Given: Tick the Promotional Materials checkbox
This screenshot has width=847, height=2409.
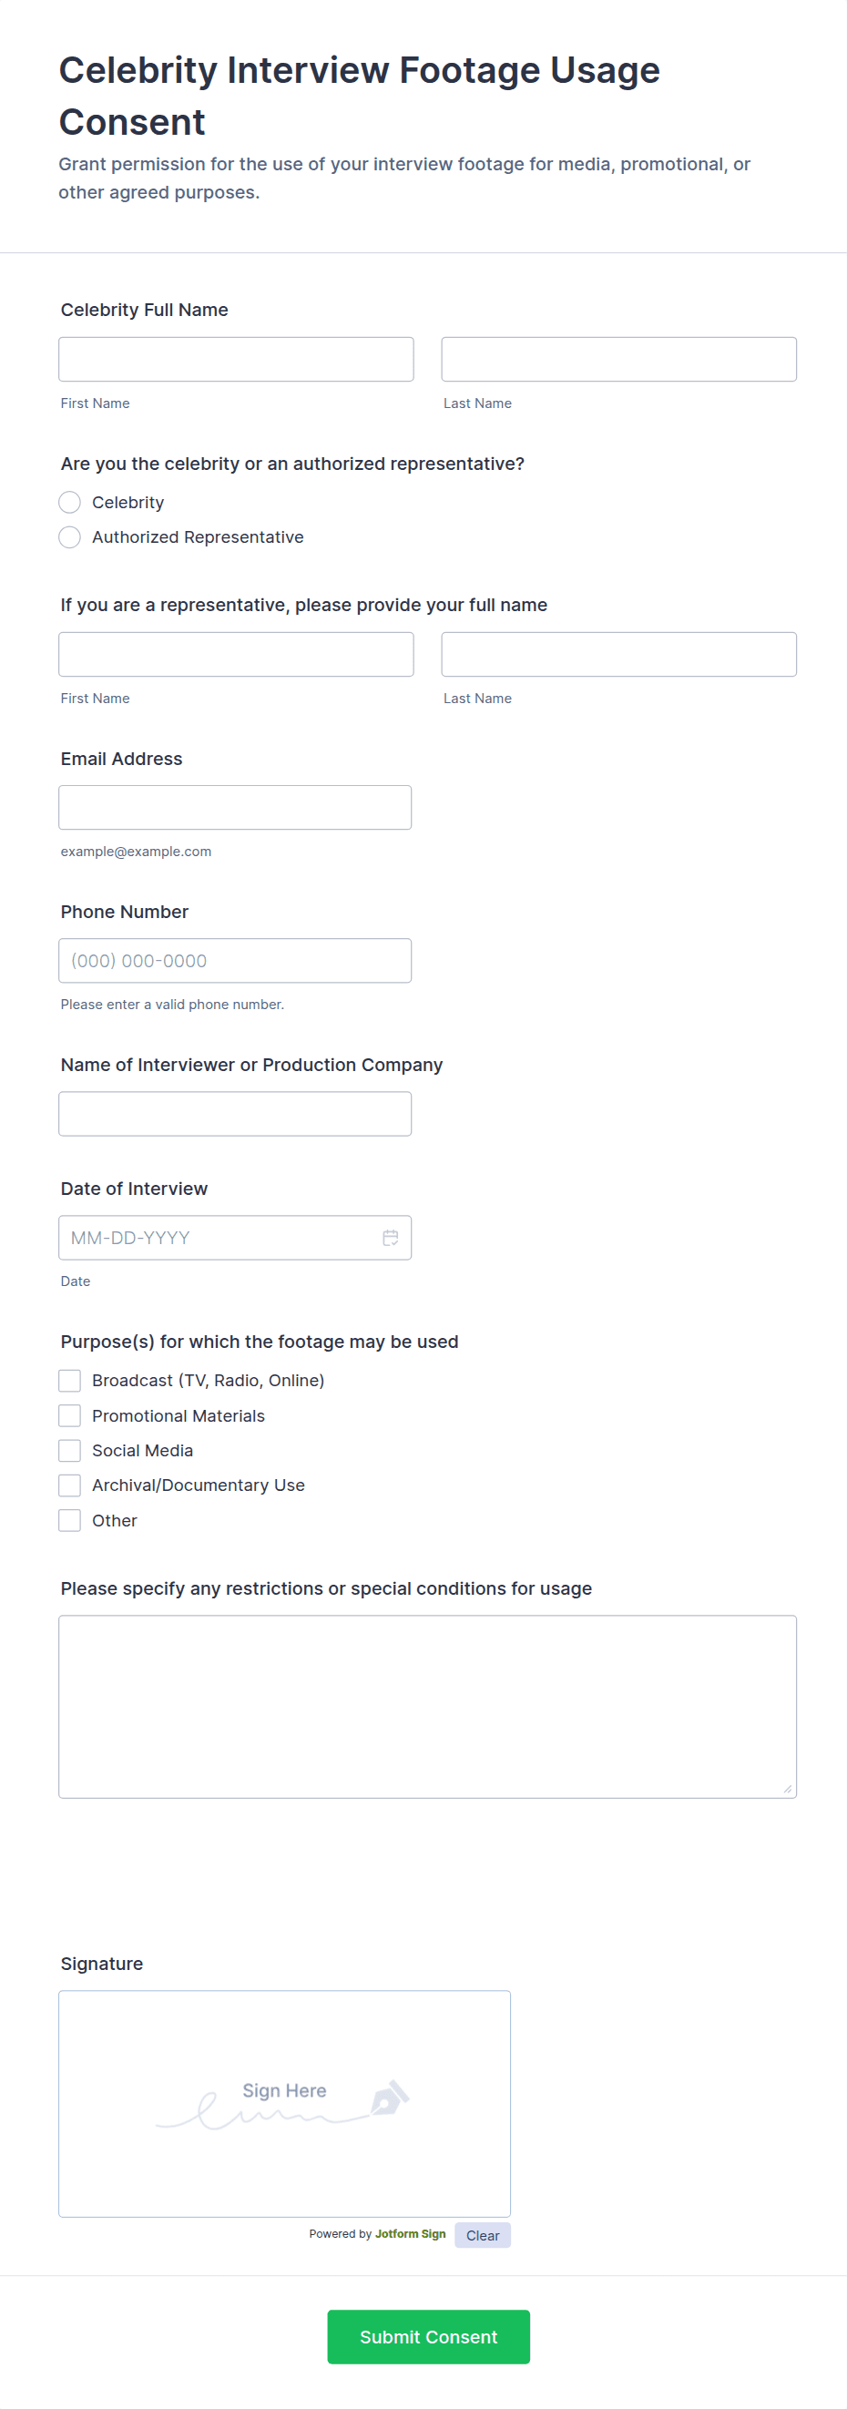Looking at the screenshot, I should click(x=70, y=1416).
